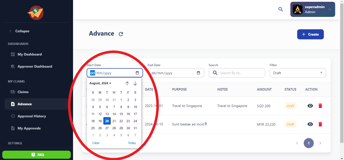Click the Today link in calendar
The width and height of the screenshot is (344, 160).
(132, 143)
